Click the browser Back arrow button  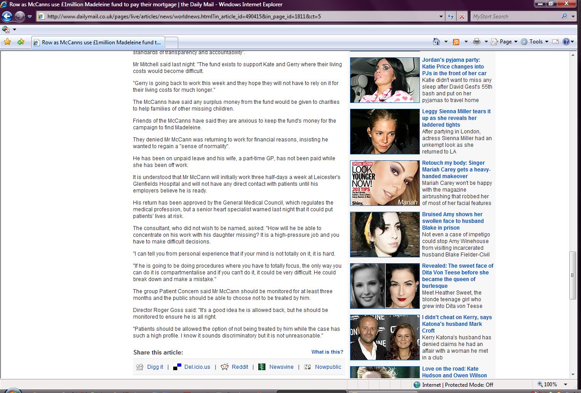tap(7, 17)
